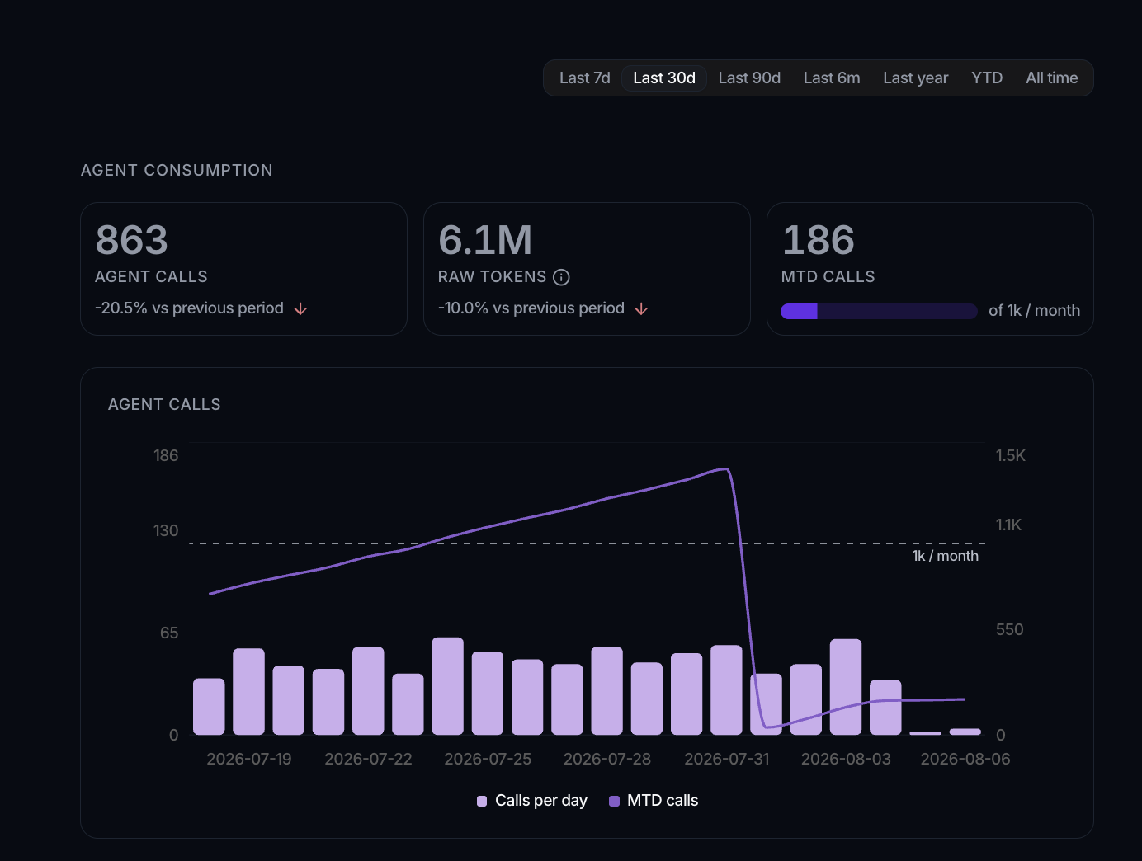Screen dimensions: 1142x861
Task: Toggle the MTD calls legend swatch
Action: pos(614,801)
